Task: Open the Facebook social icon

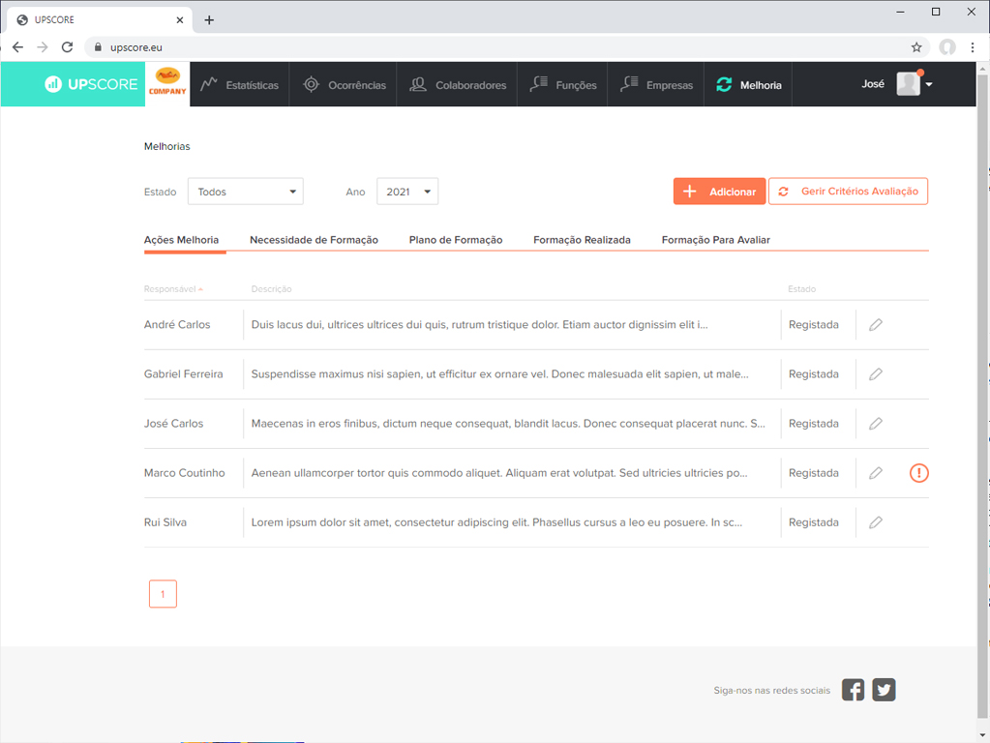Action: point(853,690)
